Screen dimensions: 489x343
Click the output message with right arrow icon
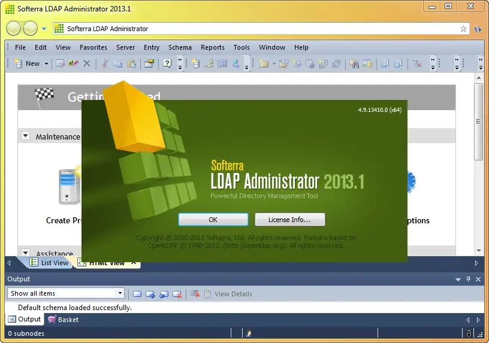coord(150,294)
